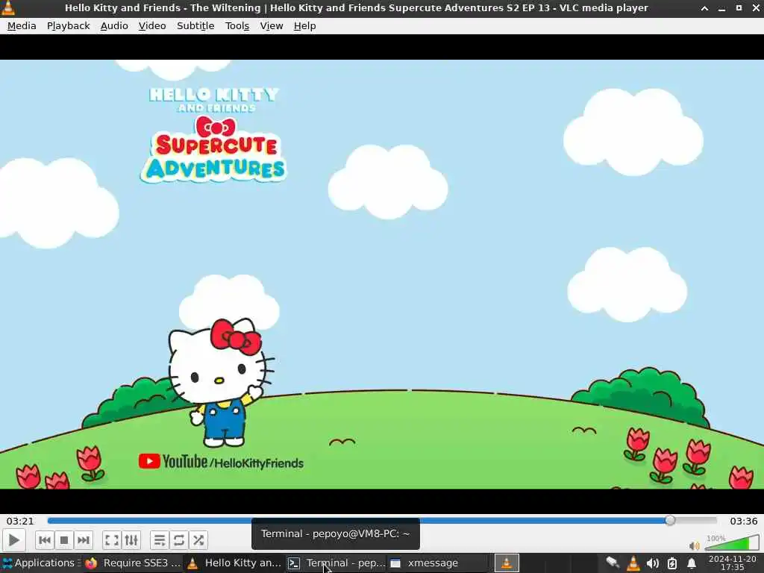The height and width of the screenshot is (573, 764).
Task: Toggle the playlist view
Action: pyautogui.click(x=160, y=540)
